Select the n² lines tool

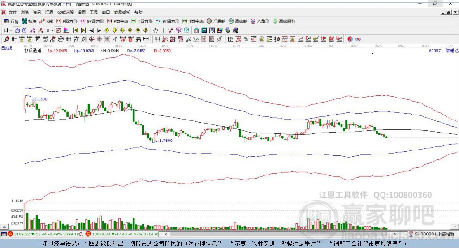click(76, 39)
